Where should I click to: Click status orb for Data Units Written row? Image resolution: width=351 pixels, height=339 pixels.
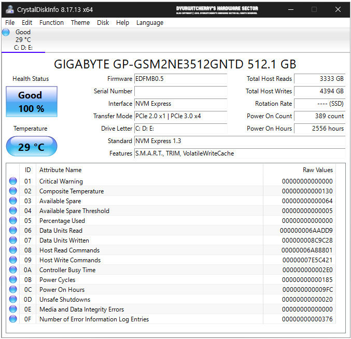point(13,240)
